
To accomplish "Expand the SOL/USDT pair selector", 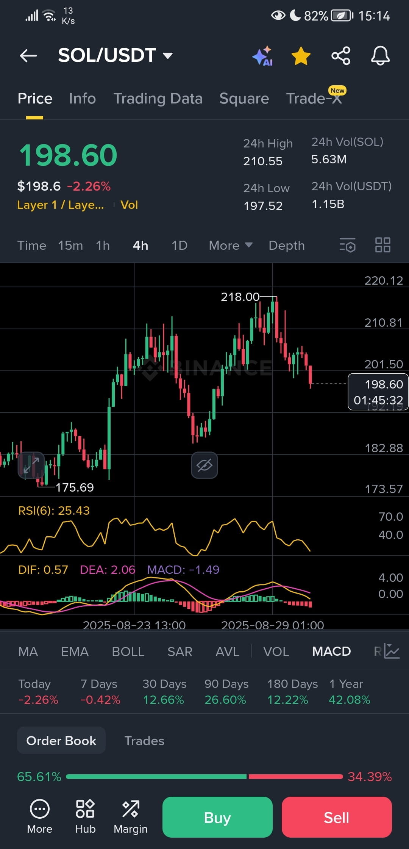I will click(116, 55).
